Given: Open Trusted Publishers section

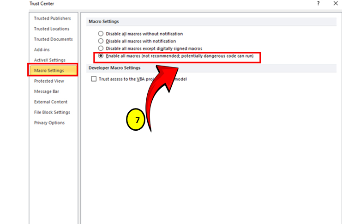Looking at the screenshot, I should pos(52,18).
